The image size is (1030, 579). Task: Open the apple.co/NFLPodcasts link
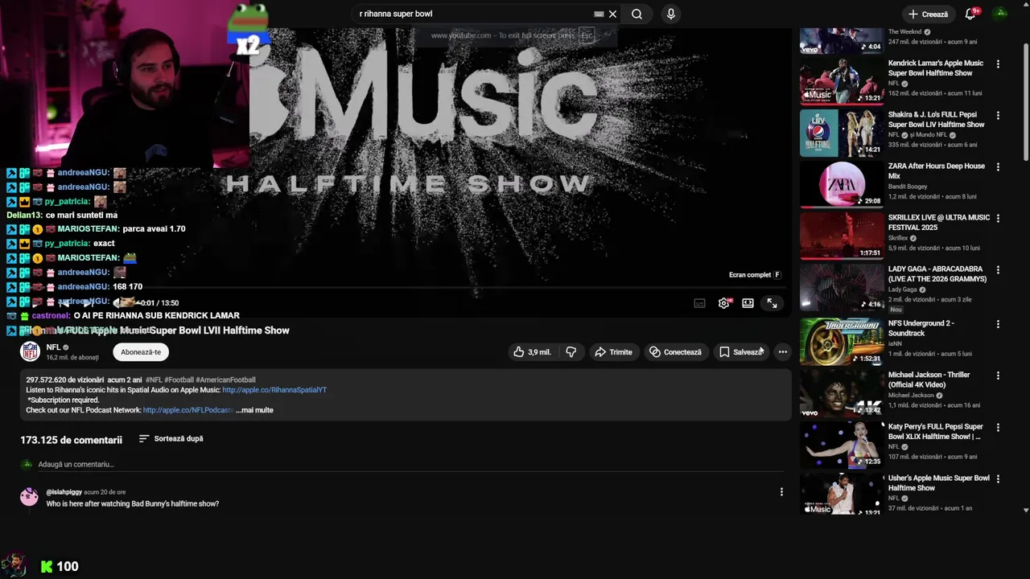(x=188, y=410)
